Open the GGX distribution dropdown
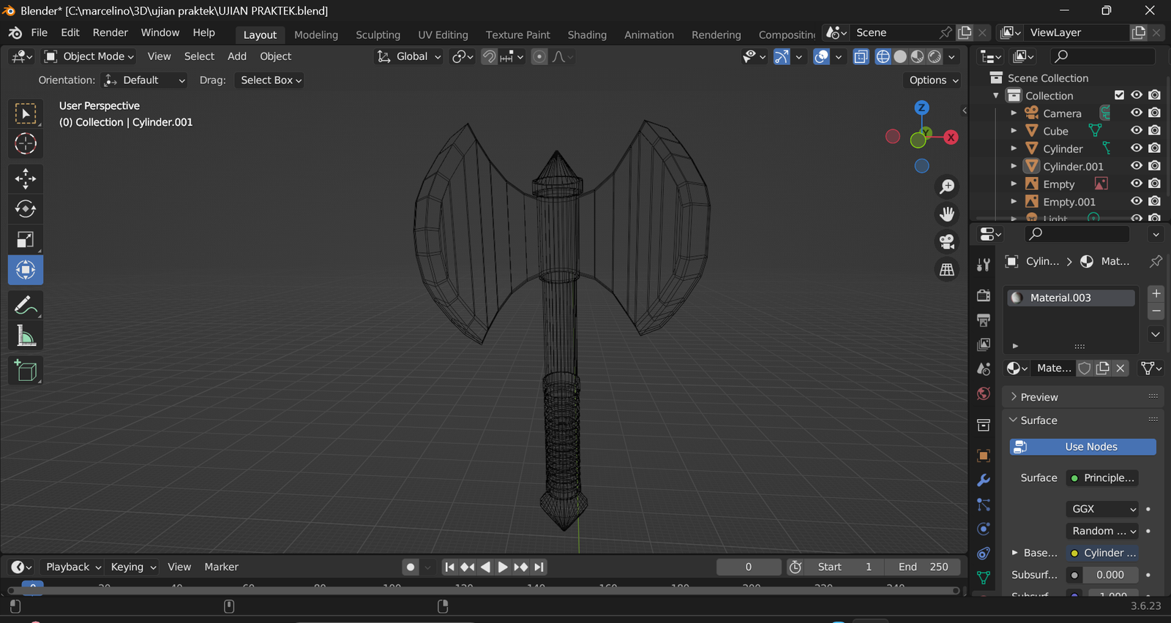Screen dimensions: 1171x623 click(1102, 509)
